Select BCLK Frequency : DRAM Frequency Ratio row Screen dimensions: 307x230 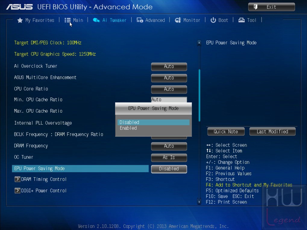tap(58, 134)
